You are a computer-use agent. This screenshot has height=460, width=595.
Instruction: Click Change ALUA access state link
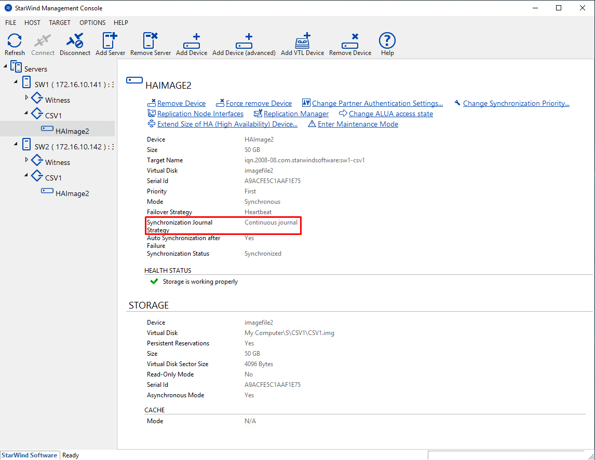(x=391, y=114)
